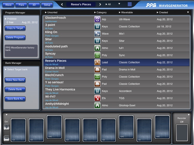The width and height of the screenshot is (194, 145).
Task: Select the Glockenfrosch program name
Action: coord(55,18)
